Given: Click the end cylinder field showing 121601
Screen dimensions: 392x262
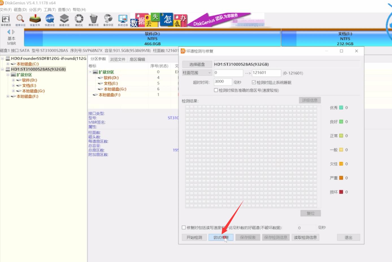Looking at the screenshot, I should point(266,73).
